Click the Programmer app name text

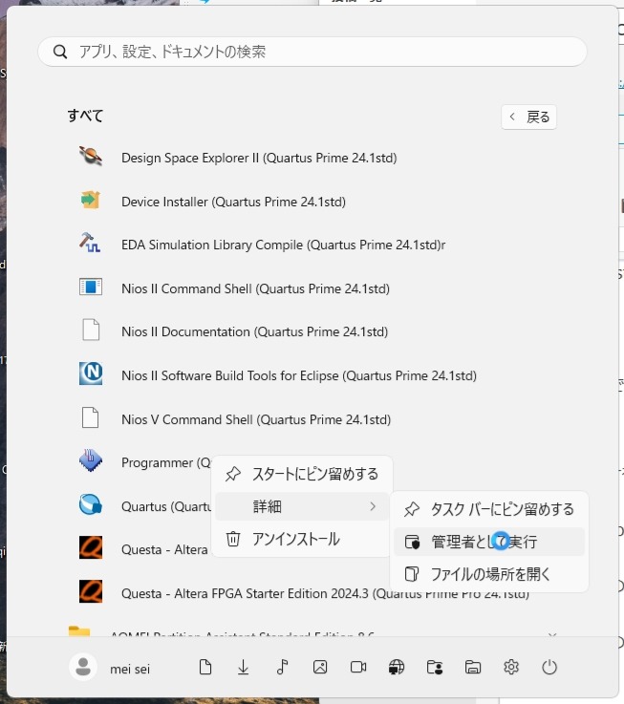click(x=165, y=462)
